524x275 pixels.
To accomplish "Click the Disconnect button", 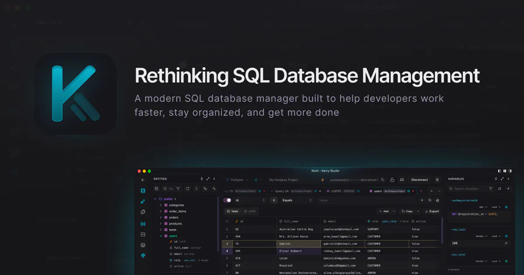I will (x=420, y=179).
